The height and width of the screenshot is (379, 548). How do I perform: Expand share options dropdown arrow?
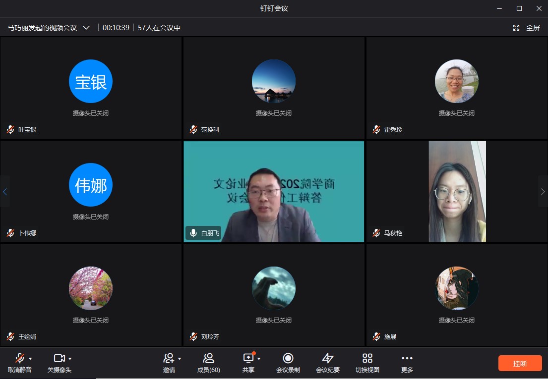coord(259,358)
